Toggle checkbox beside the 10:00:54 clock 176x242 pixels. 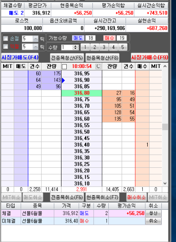pyautogui.click(x=64, y=67)
